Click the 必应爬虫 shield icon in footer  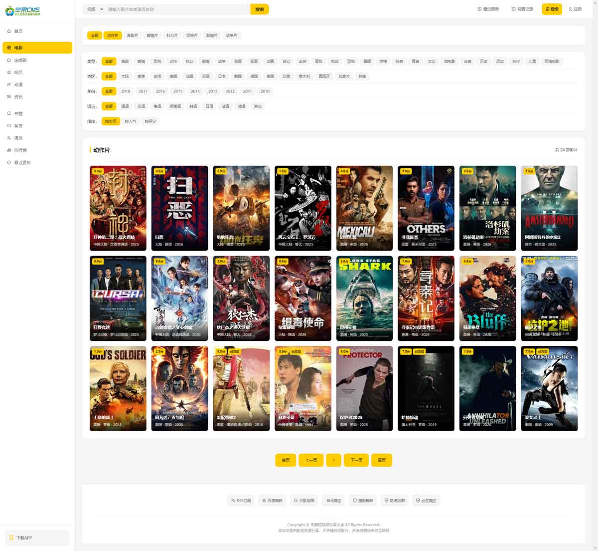418,500
